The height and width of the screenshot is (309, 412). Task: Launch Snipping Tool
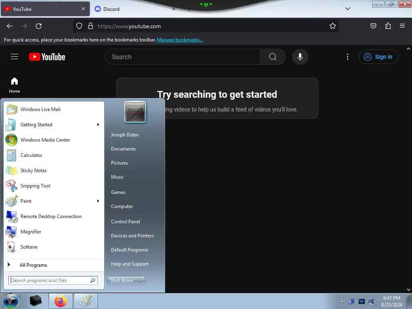coord(54,186)
